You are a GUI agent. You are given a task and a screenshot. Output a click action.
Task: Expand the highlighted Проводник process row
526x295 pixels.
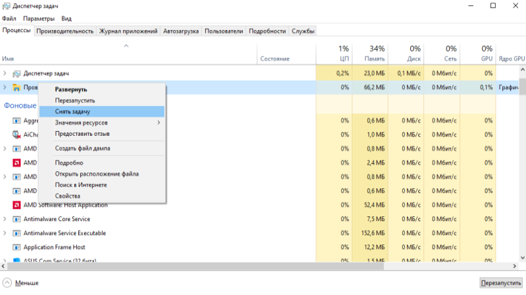5,87
